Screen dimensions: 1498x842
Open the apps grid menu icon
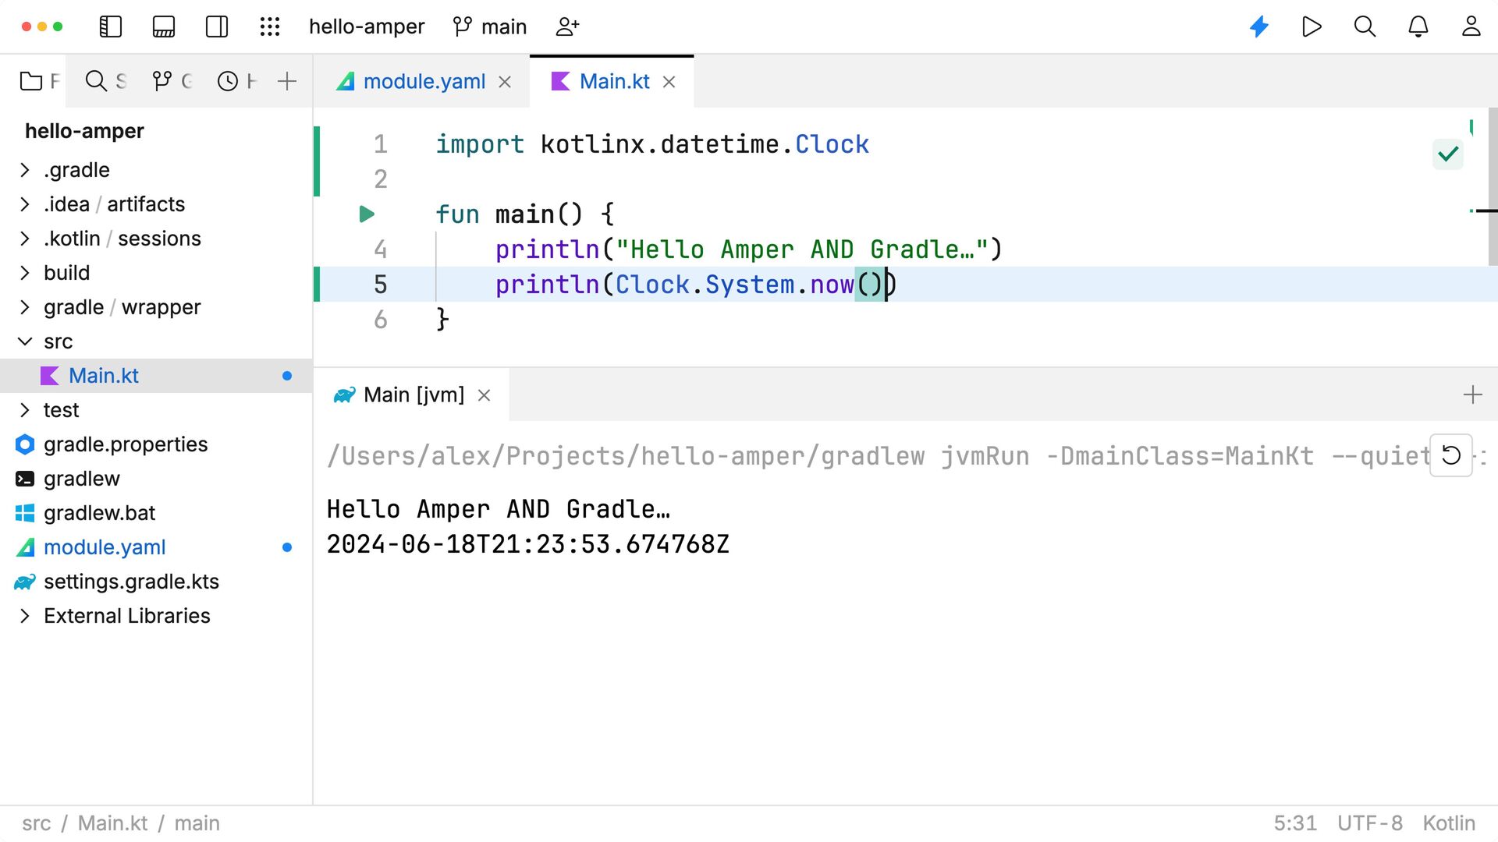coord(270,27)
